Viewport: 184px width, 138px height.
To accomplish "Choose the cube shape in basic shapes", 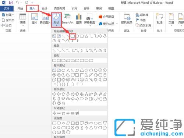I will (54, 79).
